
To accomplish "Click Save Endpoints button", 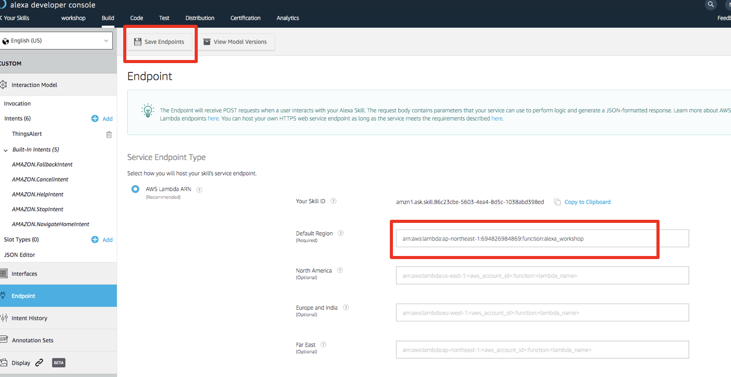I will [x=159, y=42].
